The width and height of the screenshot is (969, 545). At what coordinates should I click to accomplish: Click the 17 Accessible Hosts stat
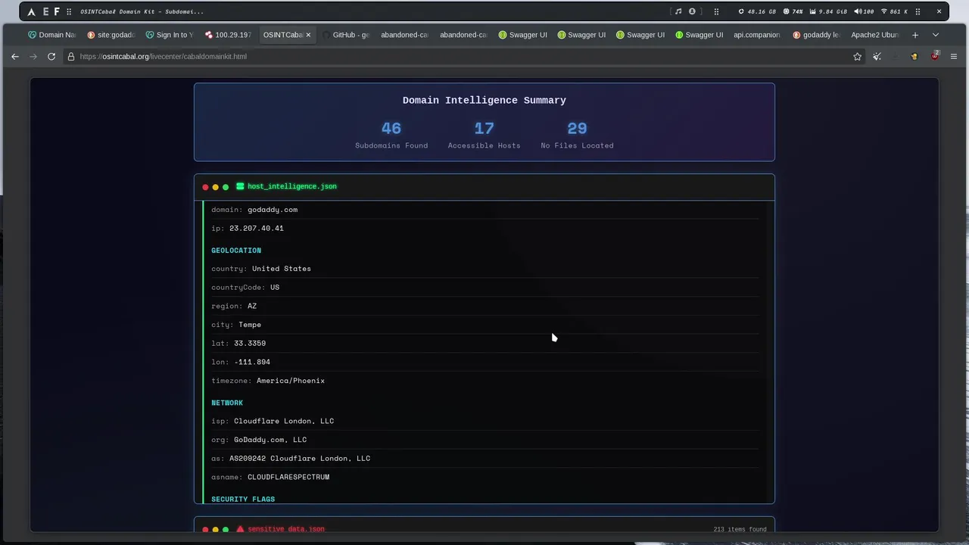pos(484,135)
